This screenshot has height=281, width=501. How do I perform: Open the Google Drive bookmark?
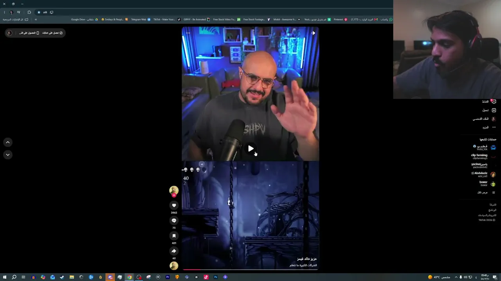click(x=85, y=20)
